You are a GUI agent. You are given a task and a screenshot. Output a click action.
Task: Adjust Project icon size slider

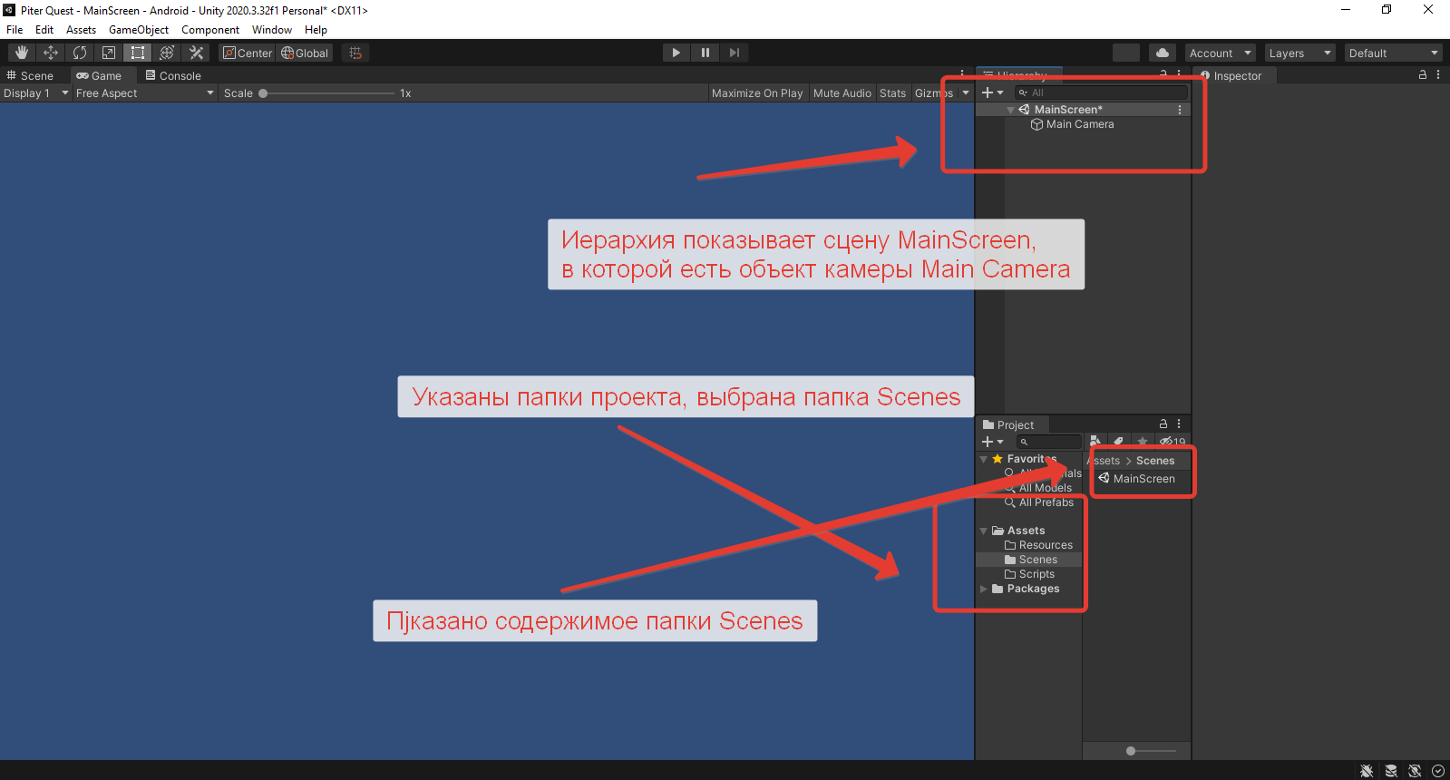[x=1149, y=750]
